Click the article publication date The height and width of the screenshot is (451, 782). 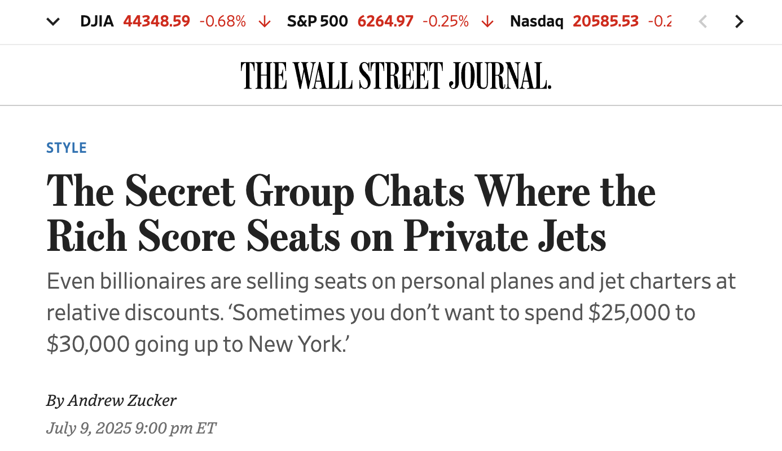[131, 428]
